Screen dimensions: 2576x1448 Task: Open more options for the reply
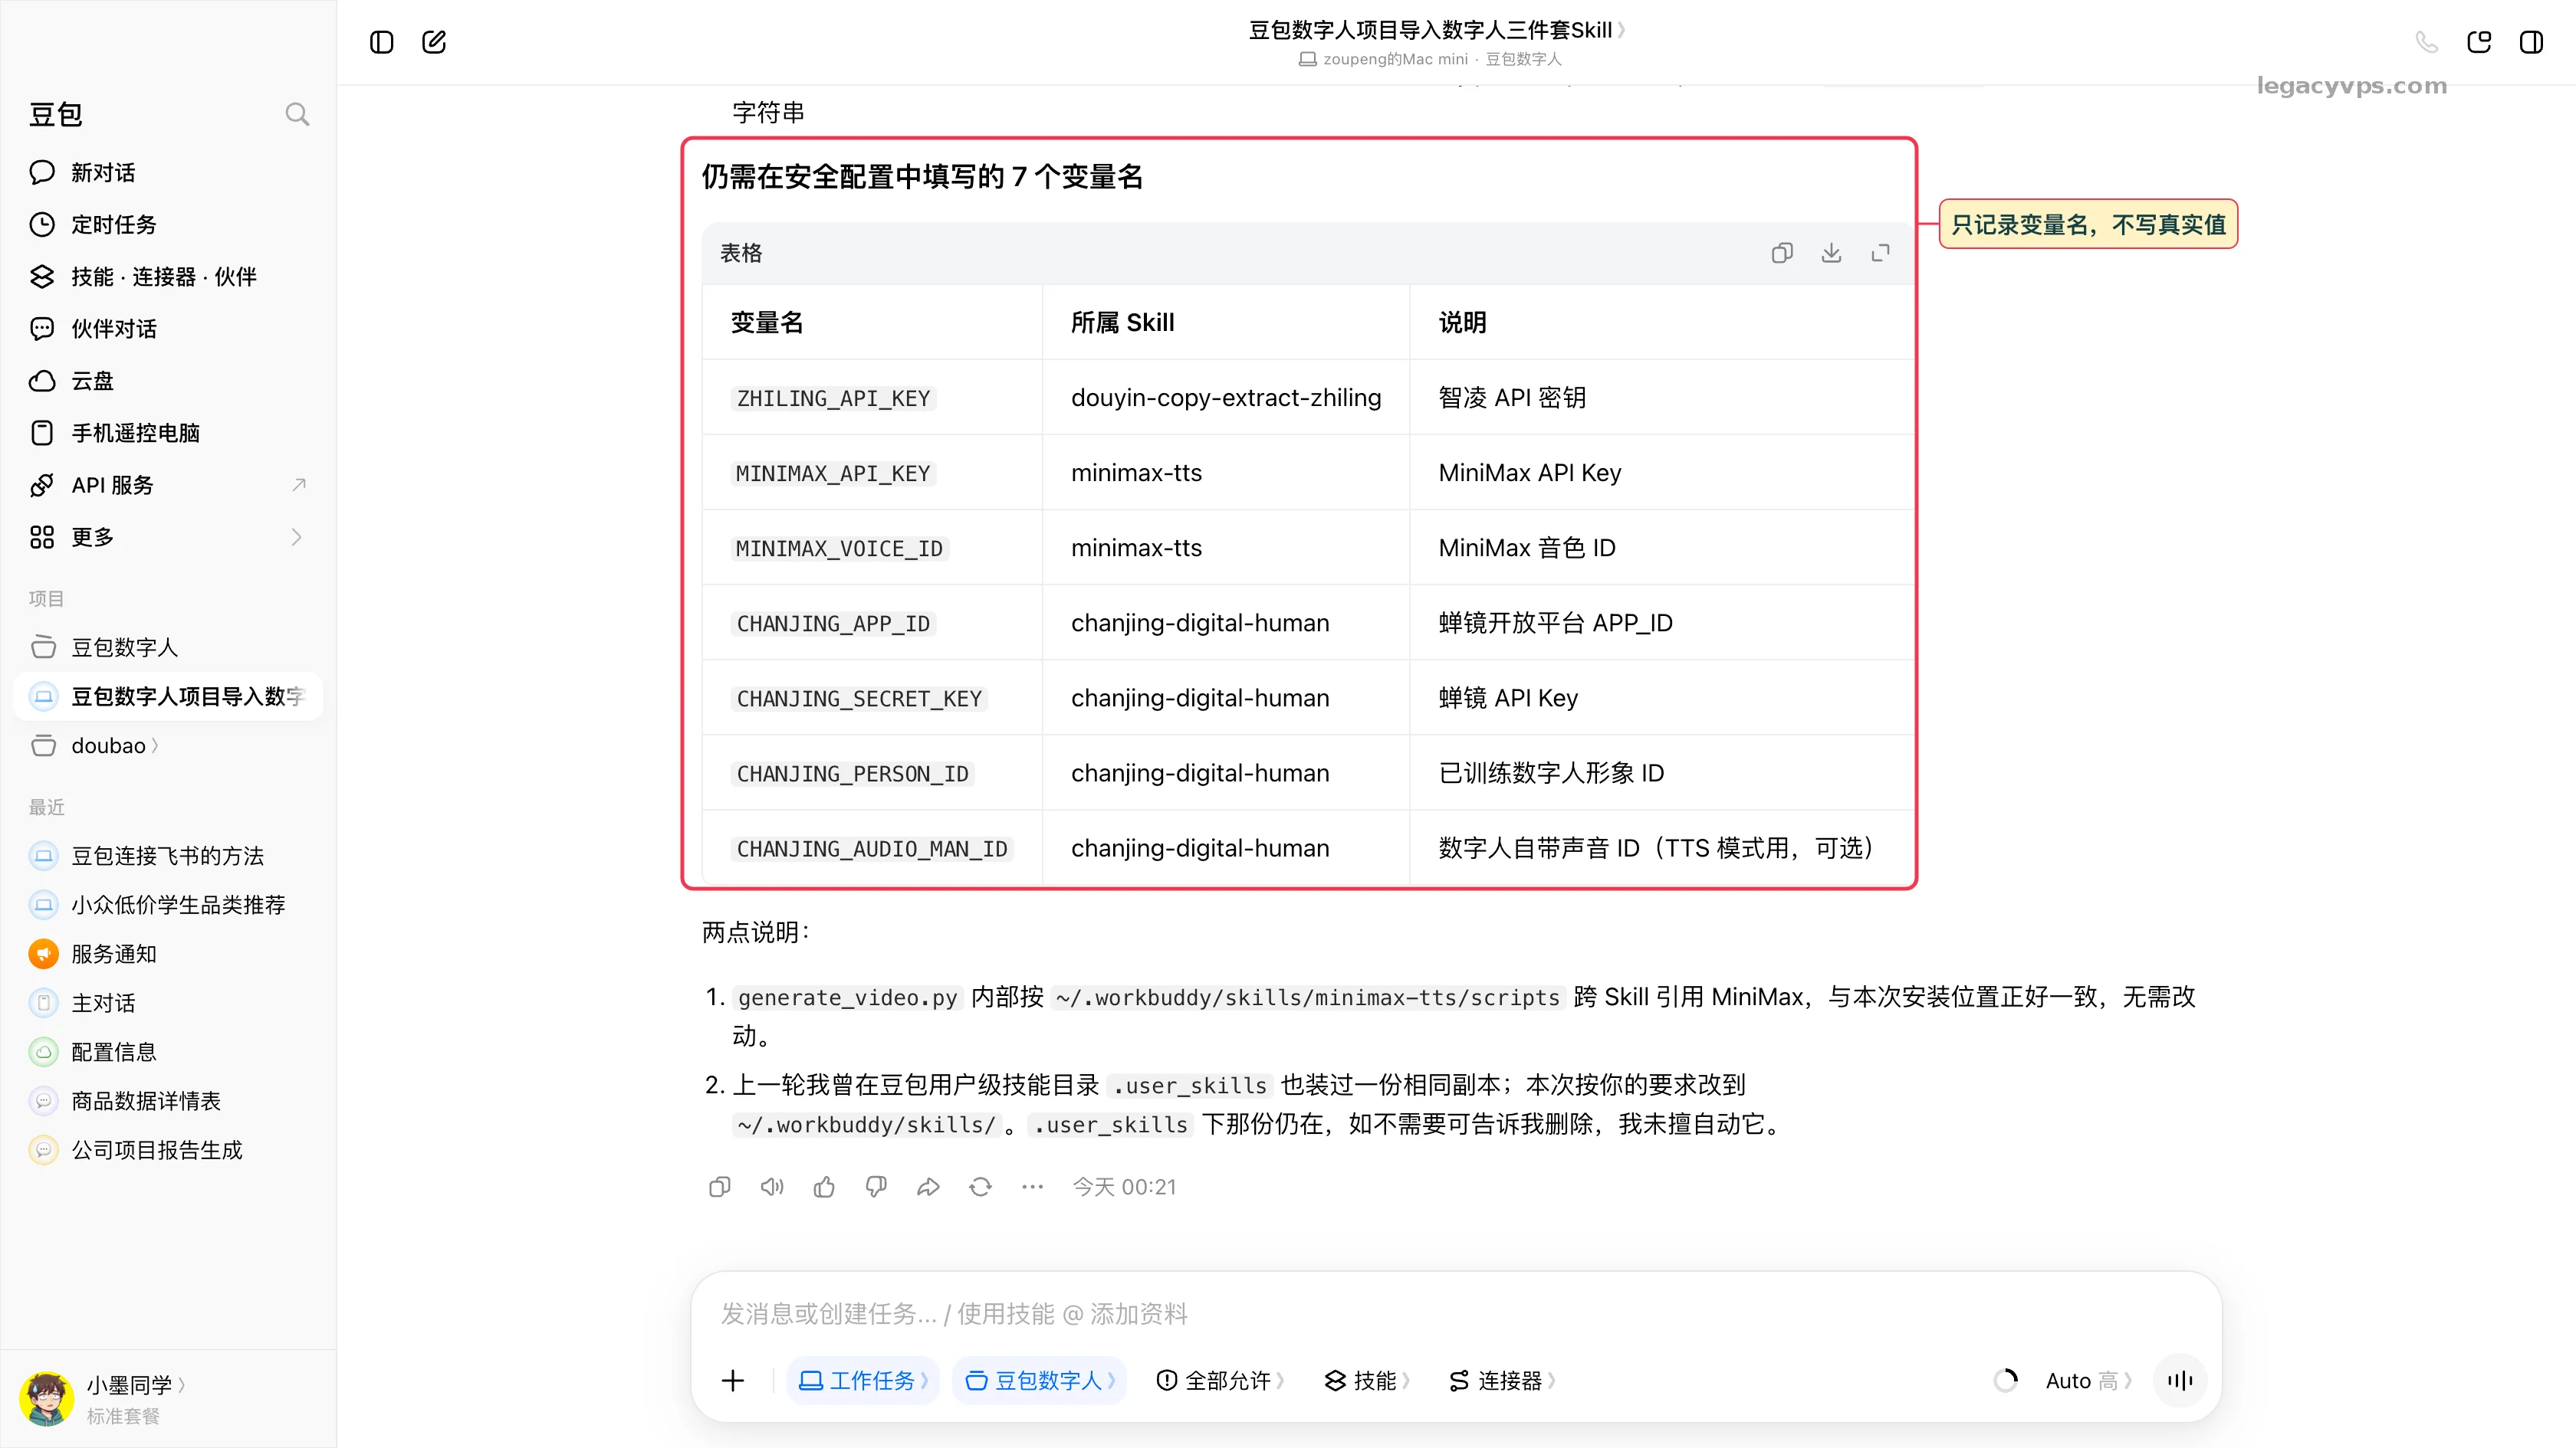[x=1032, y=1186]
